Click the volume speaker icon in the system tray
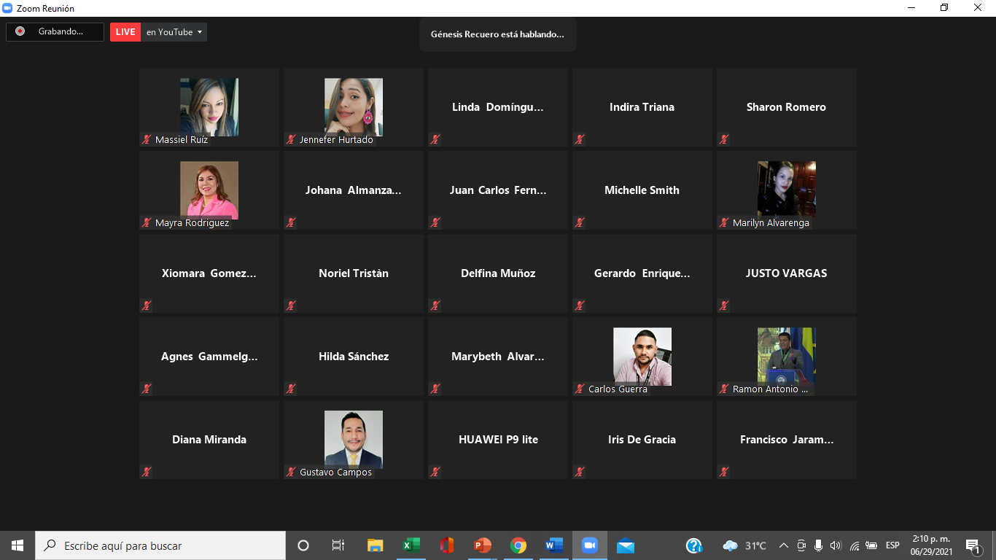Viewport: 996px width, 560px height. point(836,545)
